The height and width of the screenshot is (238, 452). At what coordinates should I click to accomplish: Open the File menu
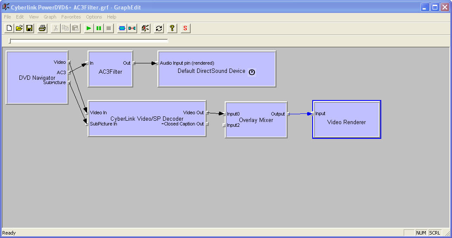tap(7, 17)
